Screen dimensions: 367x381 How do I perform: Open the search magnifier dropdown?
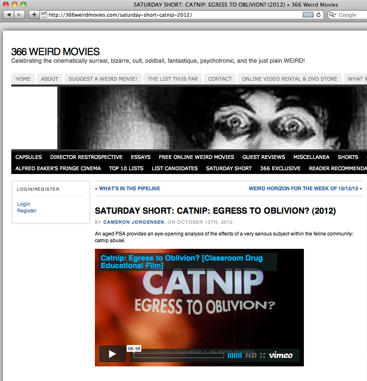333,15
